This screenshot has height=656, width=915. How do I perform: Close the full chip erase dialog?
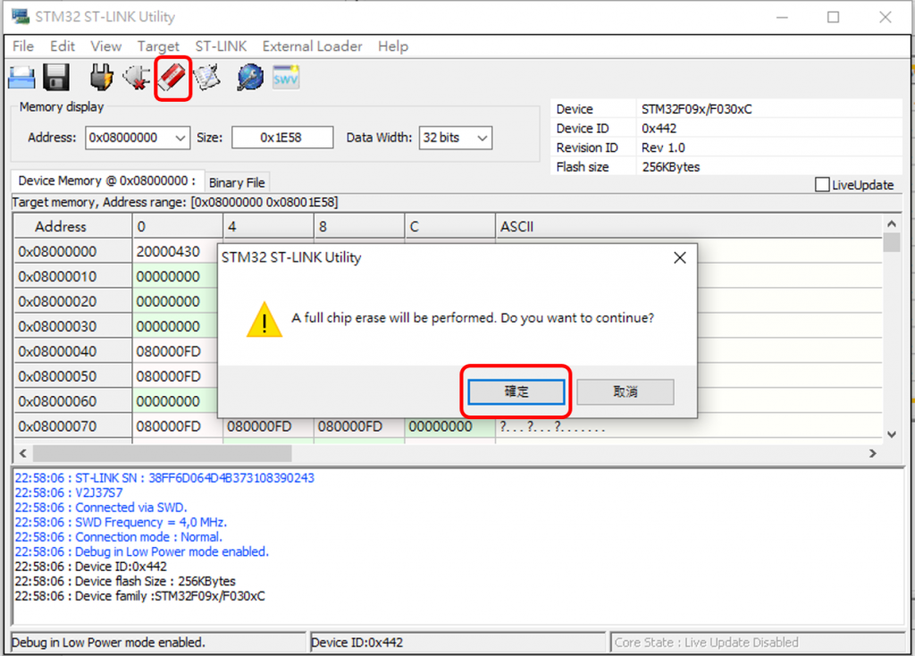(680, 257)
